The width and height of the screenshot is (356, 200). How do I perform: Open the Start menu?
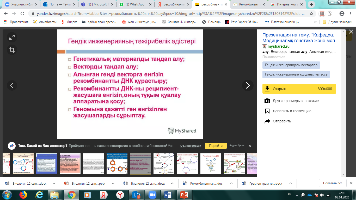tap(7, 194)
